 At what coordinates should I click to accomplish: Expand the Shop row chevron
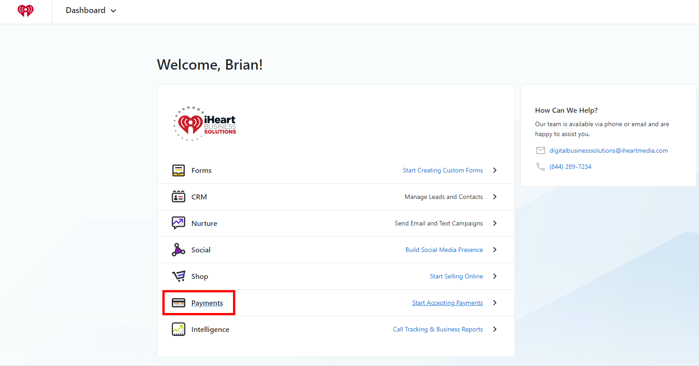pyautogui.click(x=495, y=276)
